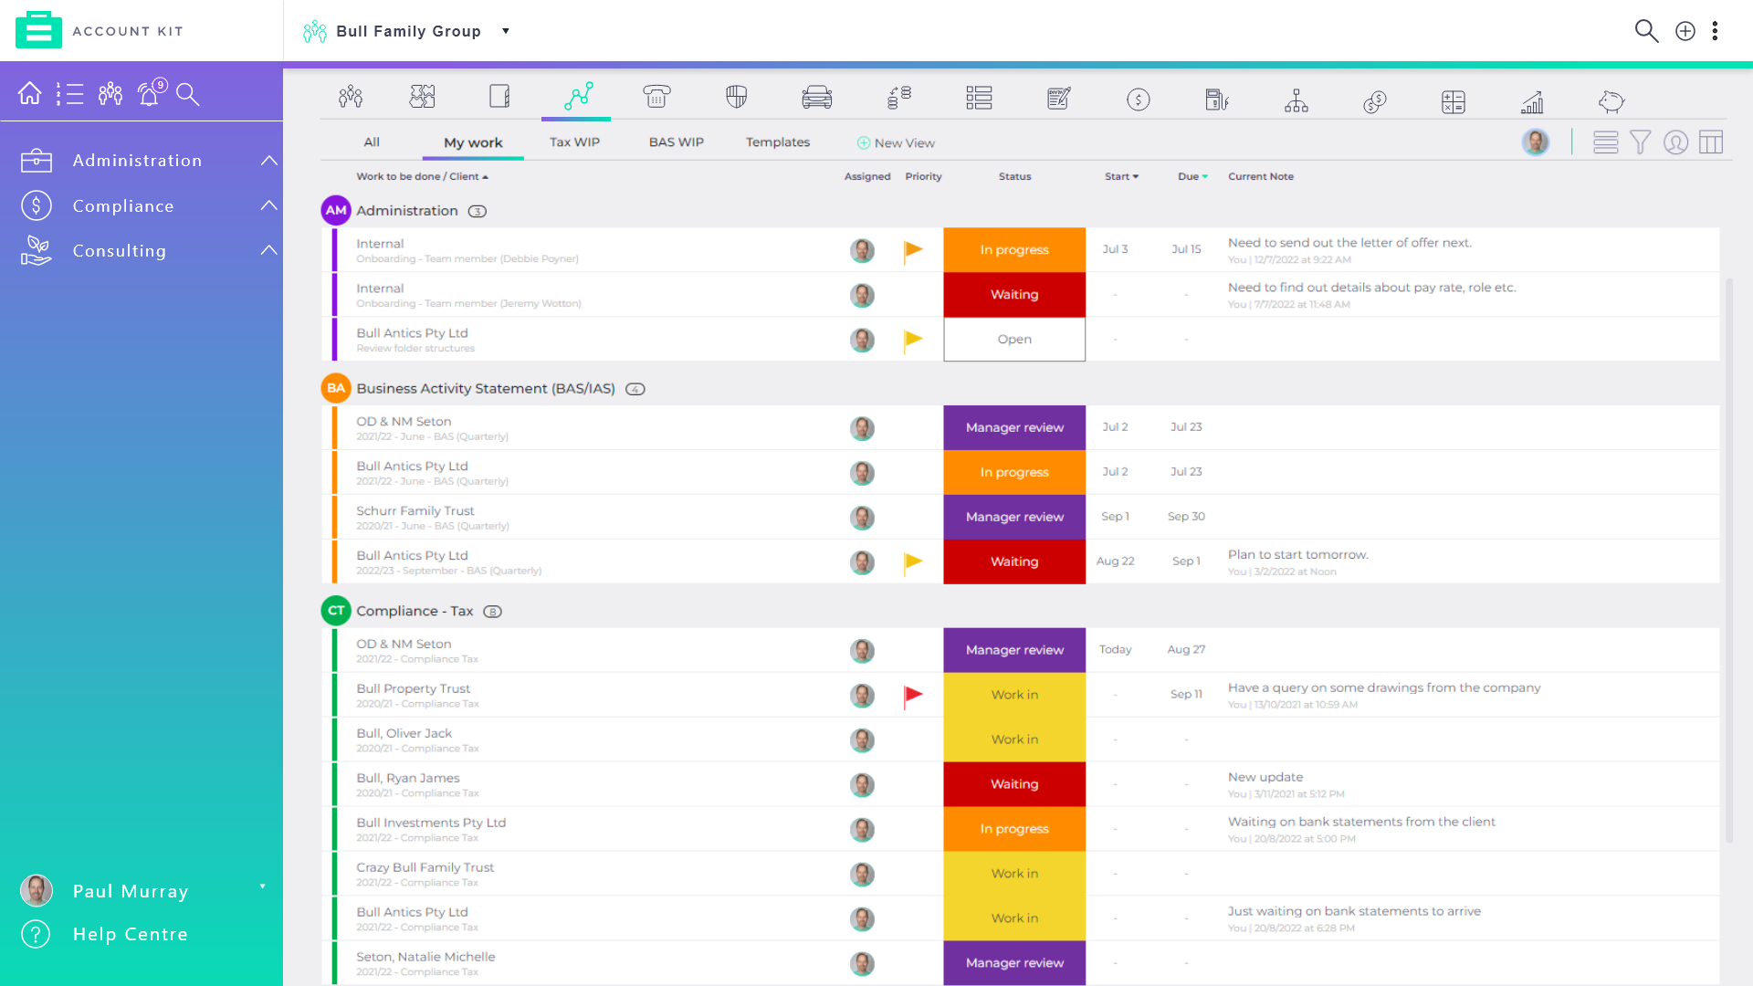Click Waiting status for Bull, Ryan James

click(x=1014, y=784)
